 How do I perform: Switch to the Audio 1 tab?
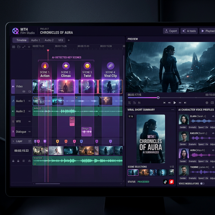36,40
